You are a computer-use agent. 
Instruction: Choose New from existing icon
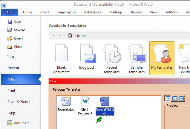click(184, 54)
